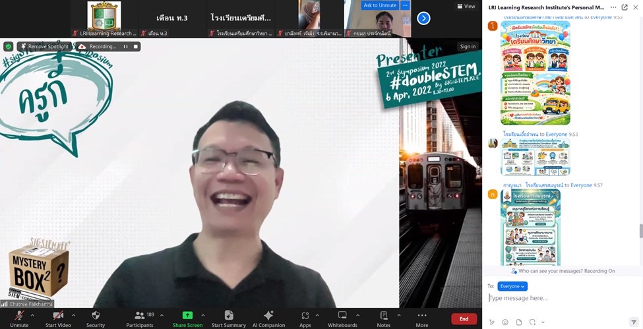Send the chat message with arrow icon
Viewport: 643px width, 329px height.
tap(633, 322)
